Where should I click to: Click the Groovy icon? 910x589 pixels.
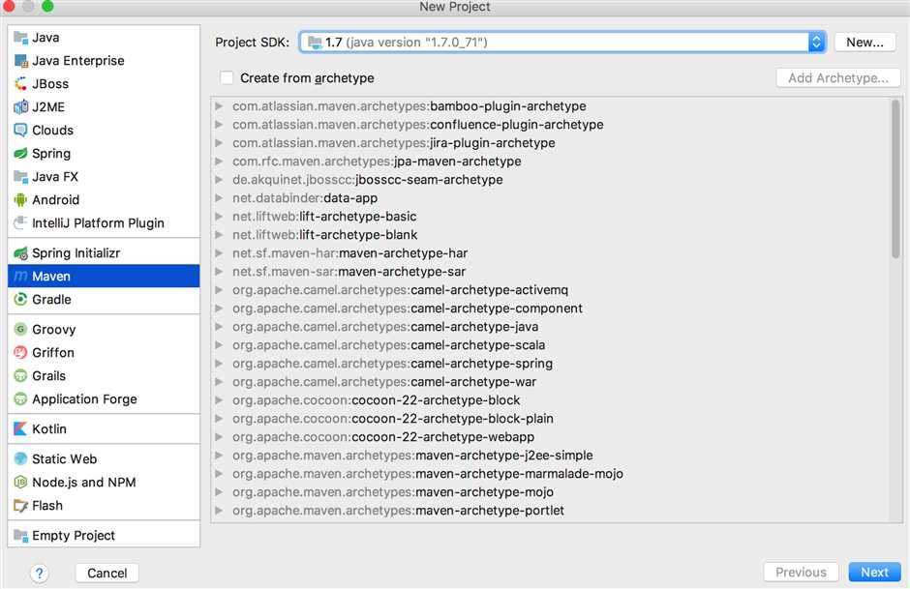(x=20, y=329)
